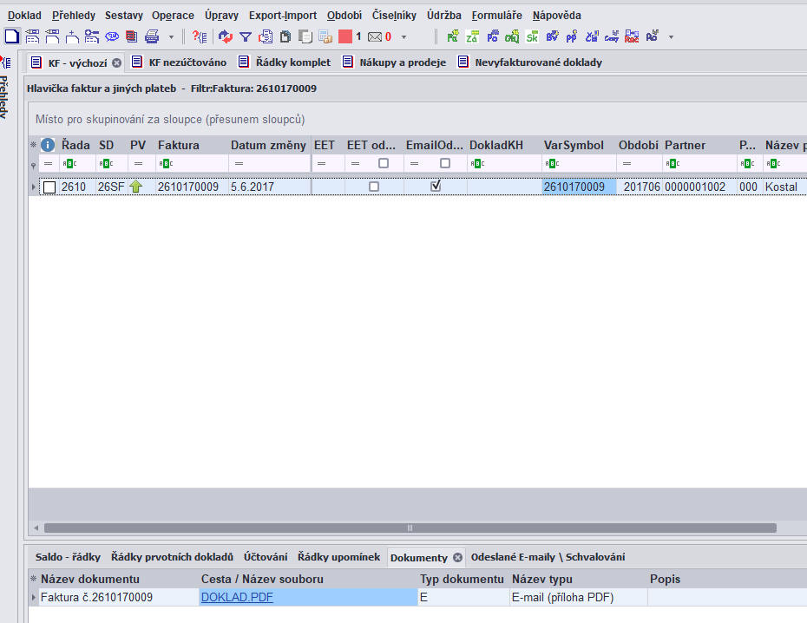This screenshot has height=623, width=807.
Task: Open Faktura filter condition ABC selector
Action: coord(166,164)
